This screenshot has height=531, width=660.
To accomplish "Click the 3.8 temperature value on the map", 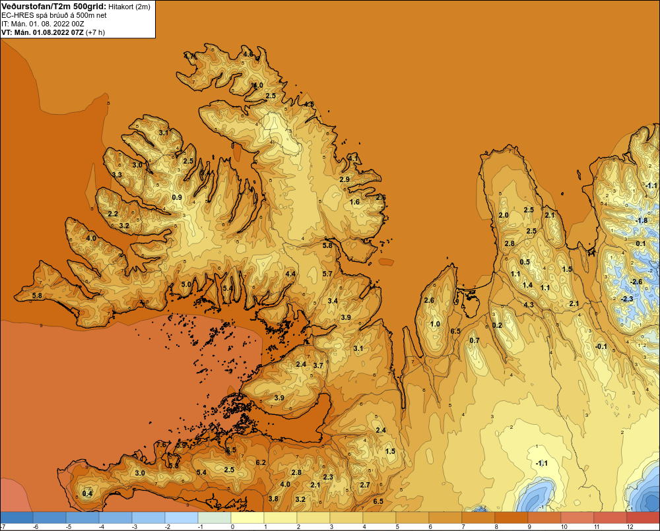I will (x=273, y=499).
